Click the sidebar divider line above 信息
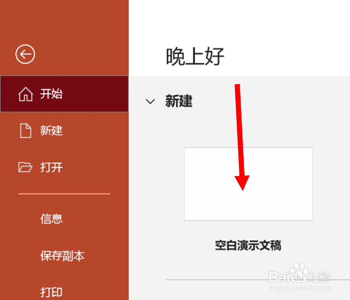The image size is (350, 300). point(64,194)
